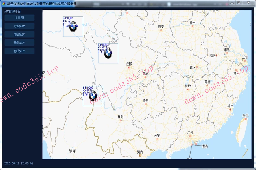Click the application icon in title bar
Screen dimensions: 256x170
(4, 4)
